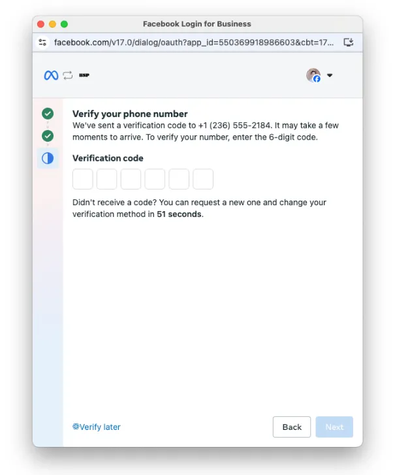This screenshot has height=475, width=393.
Task: Click the Meta logo in header
Action: click(51, 75)
